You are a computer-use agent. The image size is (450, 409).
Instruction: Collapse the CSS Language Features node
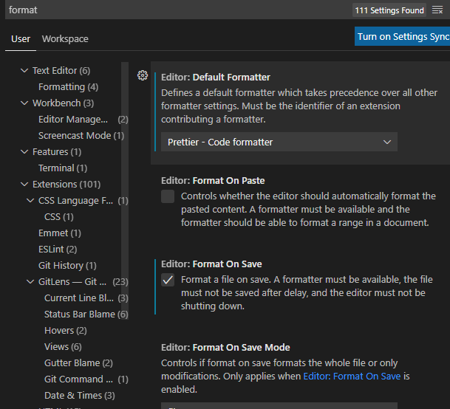click(30, 201)
